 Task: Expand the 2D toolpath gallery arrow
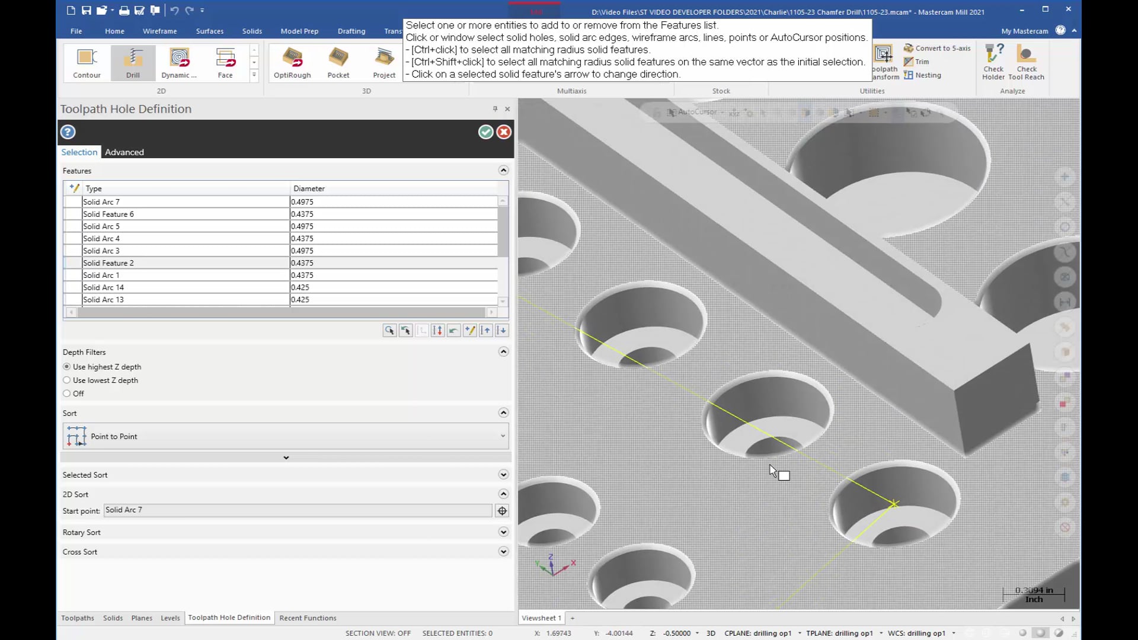point(254,75)
